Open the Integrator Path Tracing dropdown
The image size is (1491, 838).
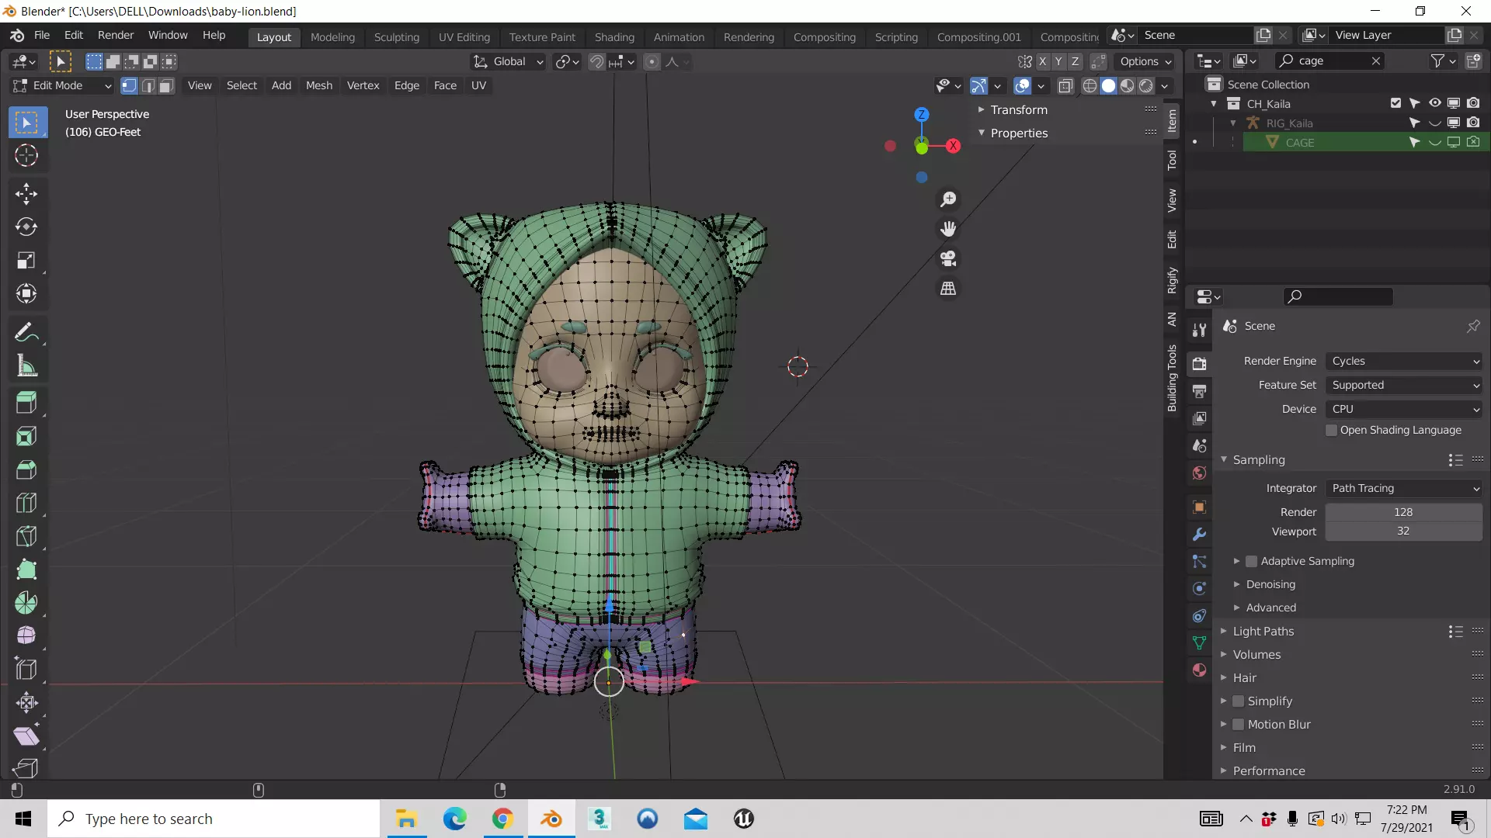1404,488
